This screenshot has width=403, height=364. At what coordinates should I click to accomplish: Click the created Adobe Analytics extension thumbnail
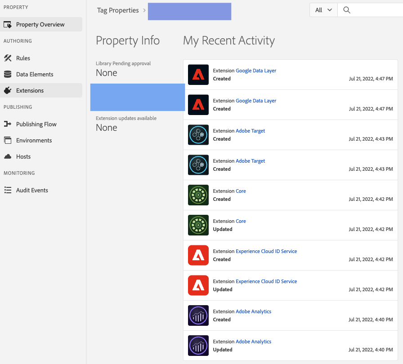(198, 315)
